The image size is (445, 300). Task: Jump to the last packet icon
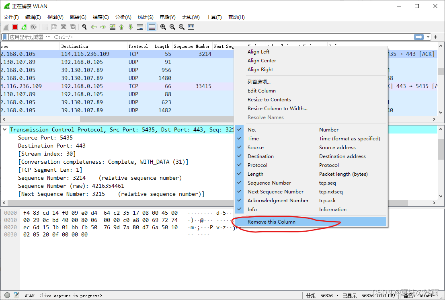[x=131, y=27]
